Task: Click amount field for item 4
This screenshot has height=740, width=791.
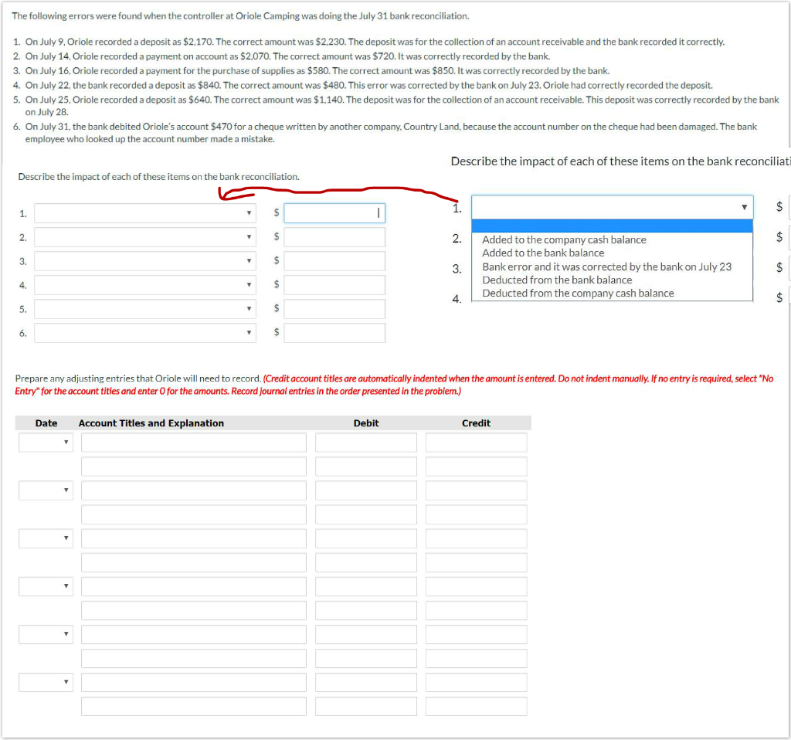Action: pos(334,285)
